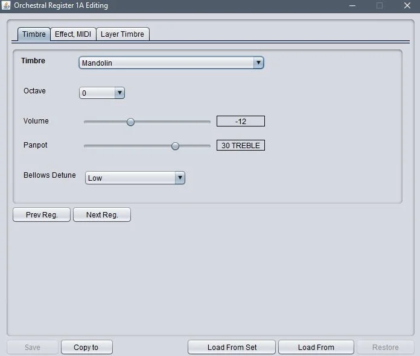Open the Effect, MIDI tab
Screen dimensions: 420x356
[73, 34]
